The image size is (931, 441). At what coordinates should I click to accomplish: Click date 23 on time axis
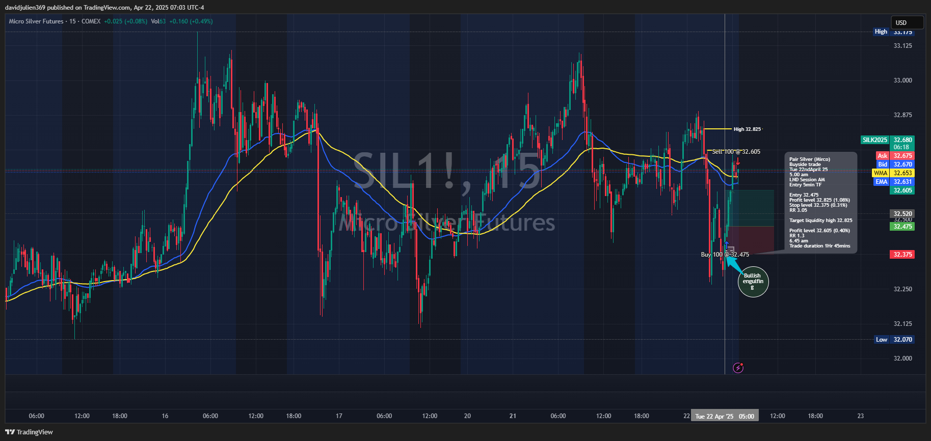pyautogui.click(x=860, y=416)
